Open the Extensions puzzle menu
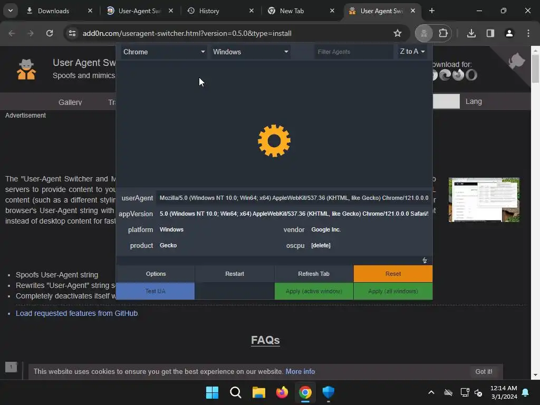This screenshot has width=540, height=405. click(443, 33)
